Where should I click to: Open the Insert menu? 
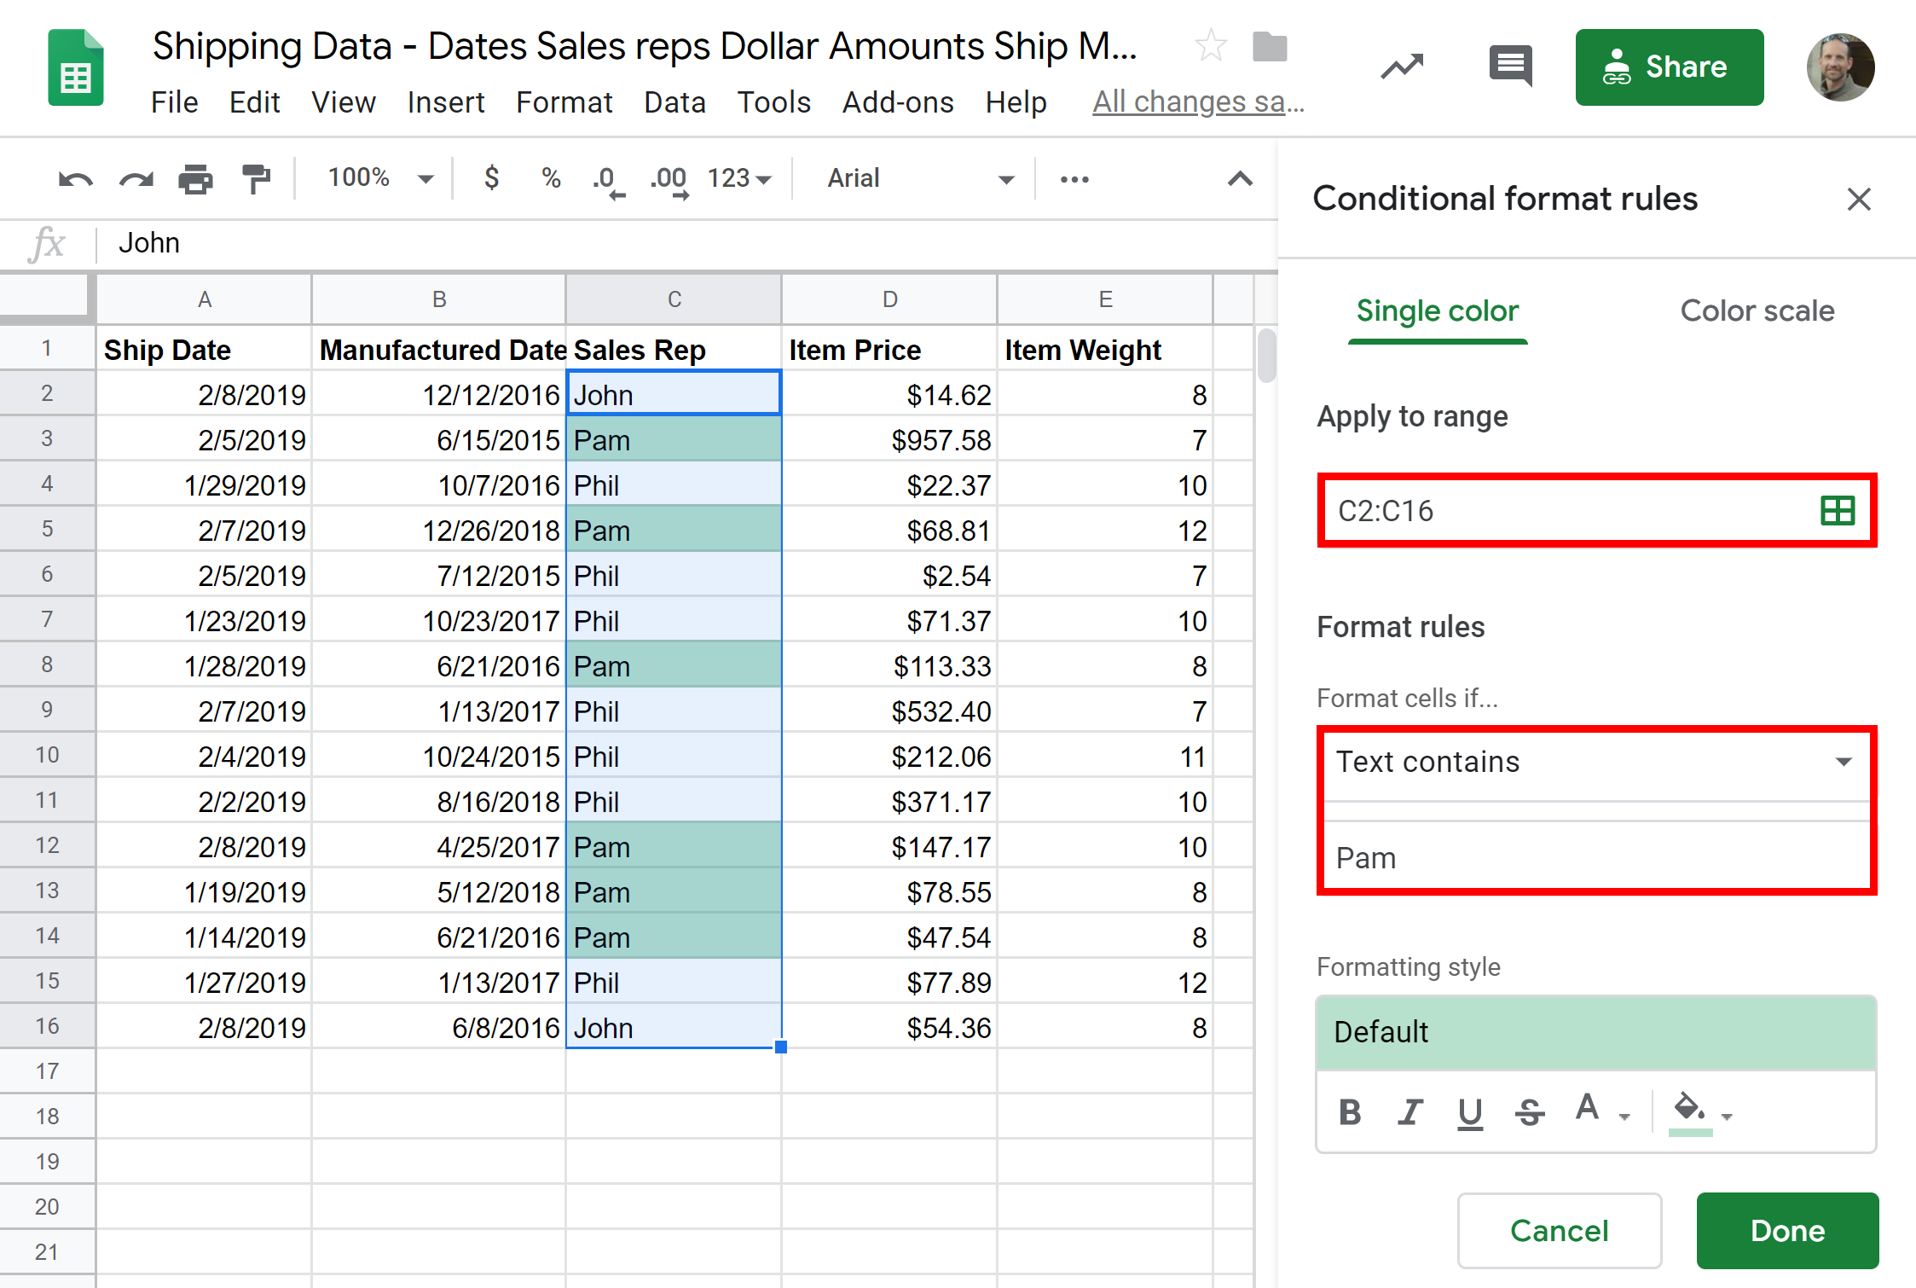(445, 102)
